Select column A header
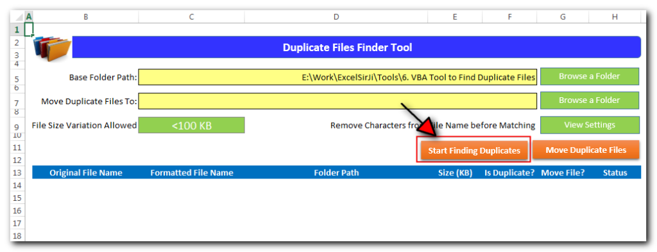Screen dimensions: 657x252 (x=29, y=17)
